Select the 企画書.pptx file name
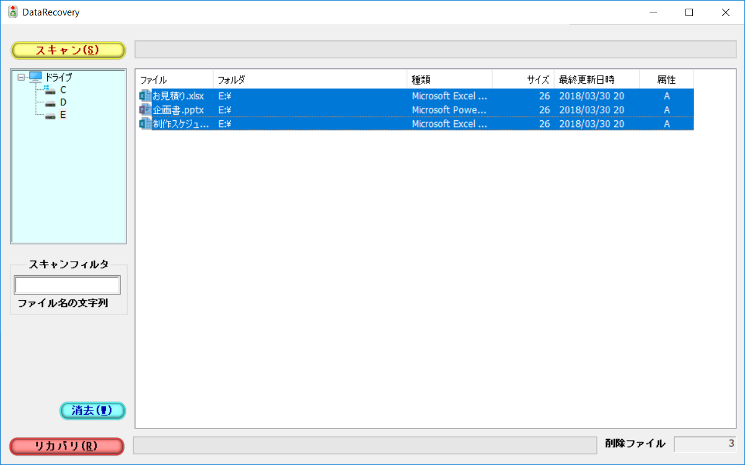This screenshot has height=465, width=745. click(179, 110)
